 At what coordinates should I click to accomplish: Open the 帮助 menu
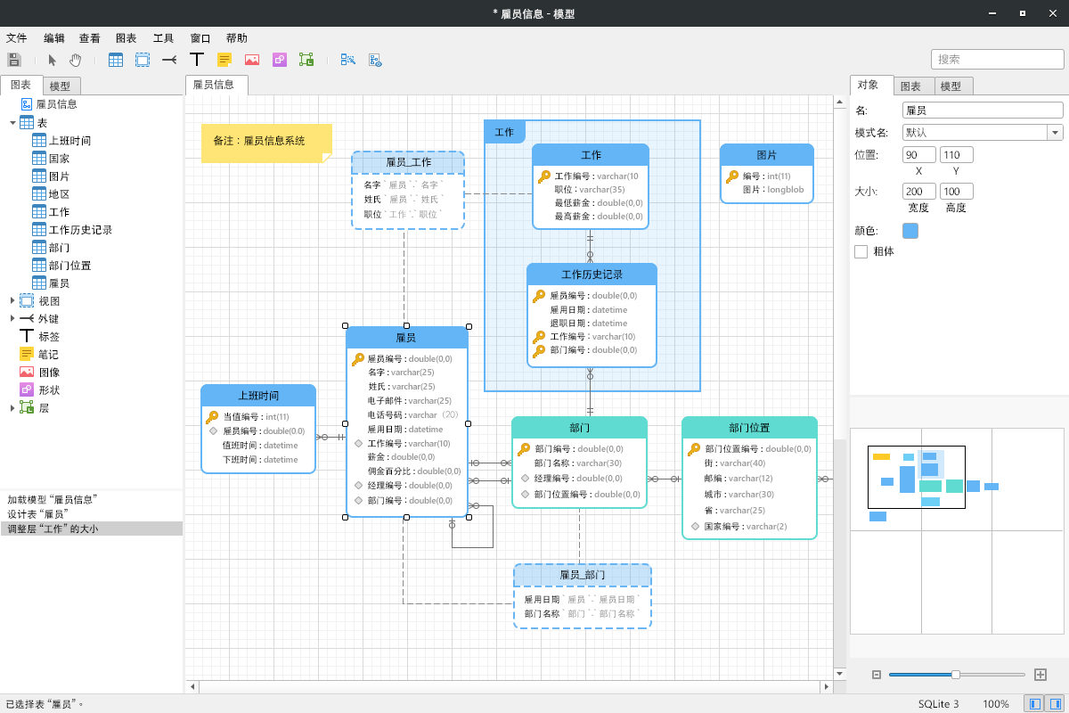coord(237,38)
